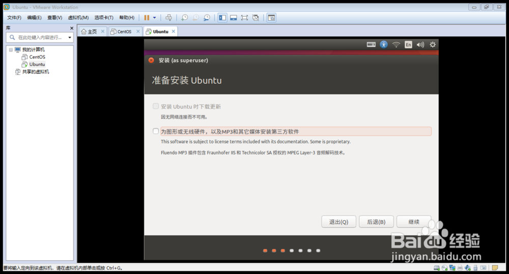This screenshot has width=509, height=274.
Task: Open the 查看(V) menu
Action: pyautogui.click(x=54, y=17)
